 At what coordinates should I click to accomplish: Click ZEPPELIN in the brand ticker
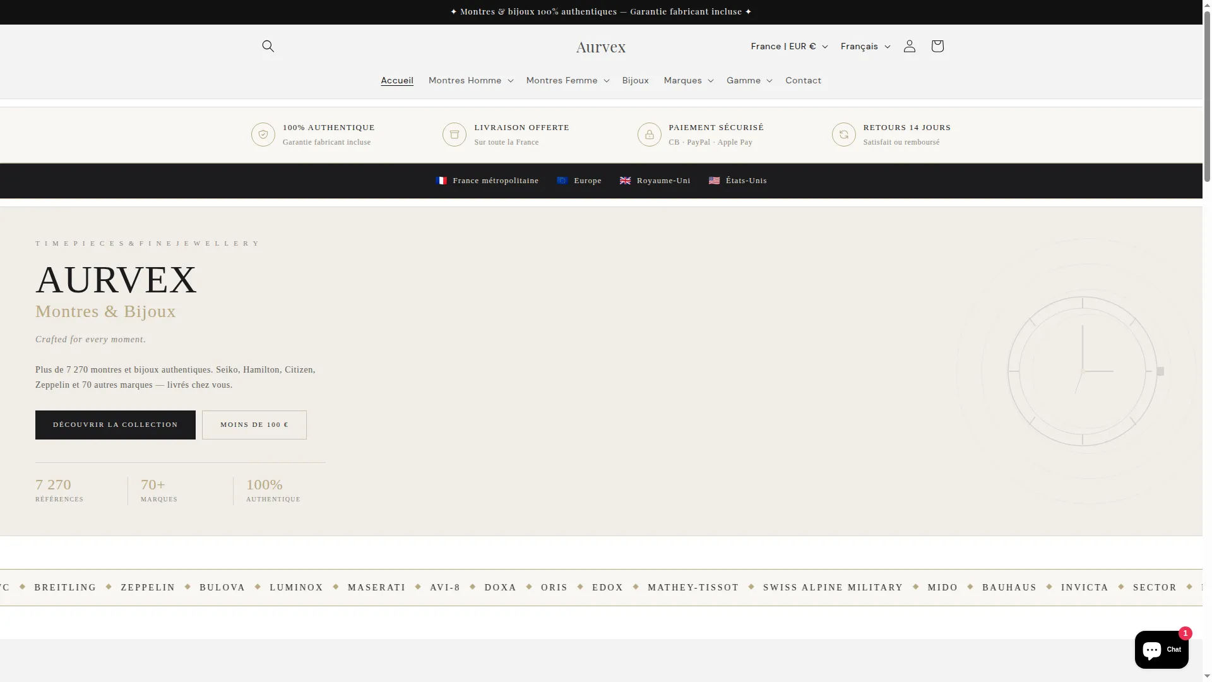point(148,587)
